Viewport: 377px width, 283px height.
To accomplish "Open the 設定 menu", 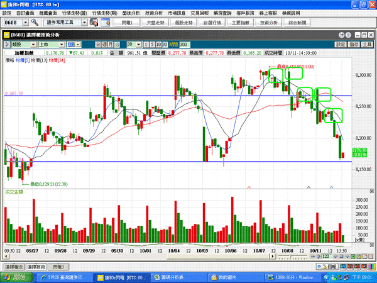I will pos(7,13).
